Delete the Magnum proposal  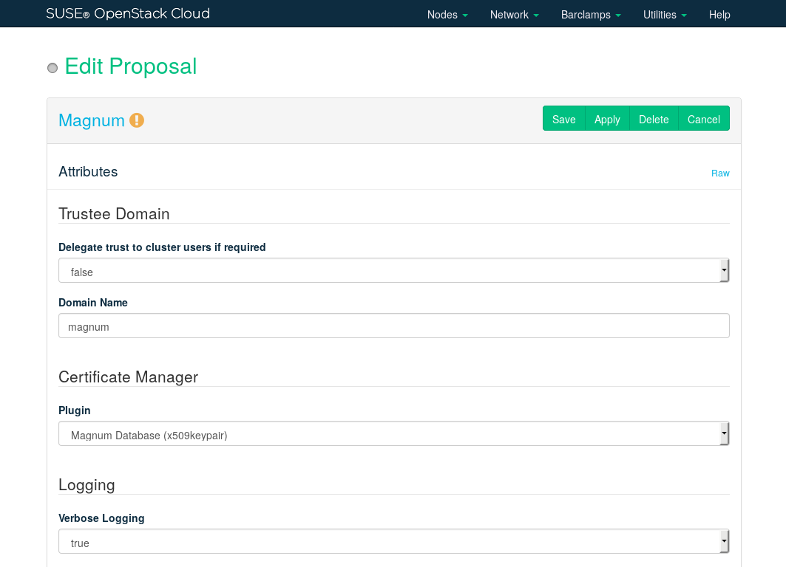[x=654, y=119]
